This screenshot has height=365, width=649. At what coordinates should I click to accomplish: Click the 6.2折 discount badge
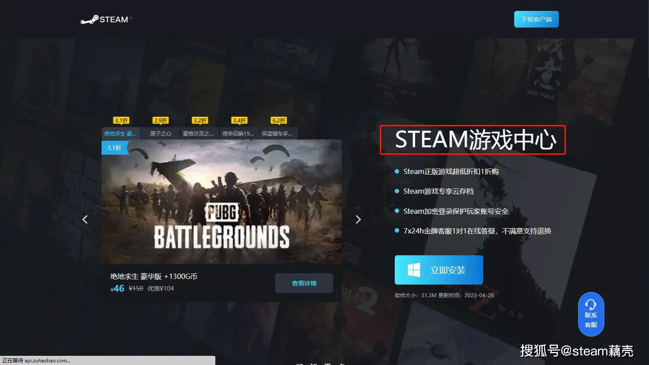(x=279, y=120)
